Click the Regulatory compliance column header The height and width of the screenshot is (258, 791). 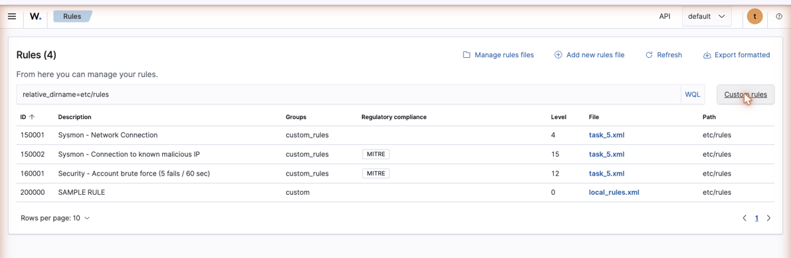(x=394, y=117)
